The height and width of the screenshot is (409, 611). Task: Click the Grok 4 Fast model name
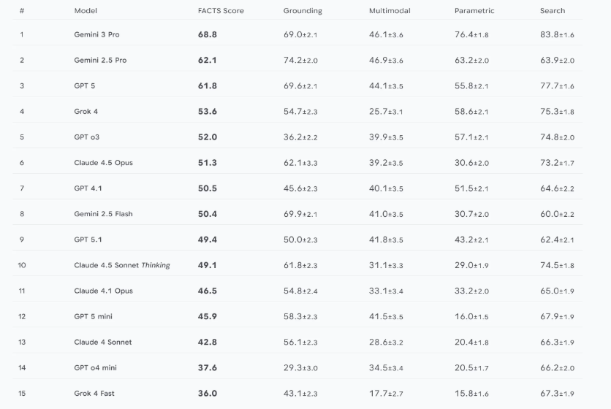[94, 394]
